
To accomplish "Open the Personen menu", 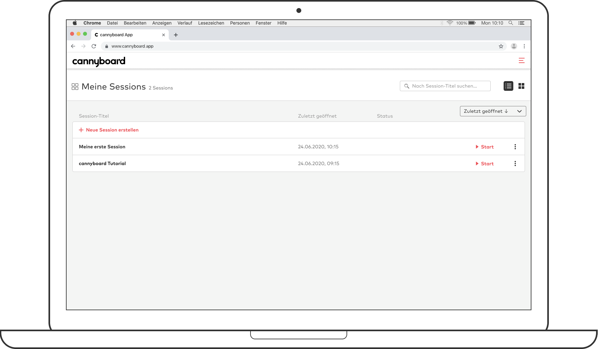I will 240,23.
